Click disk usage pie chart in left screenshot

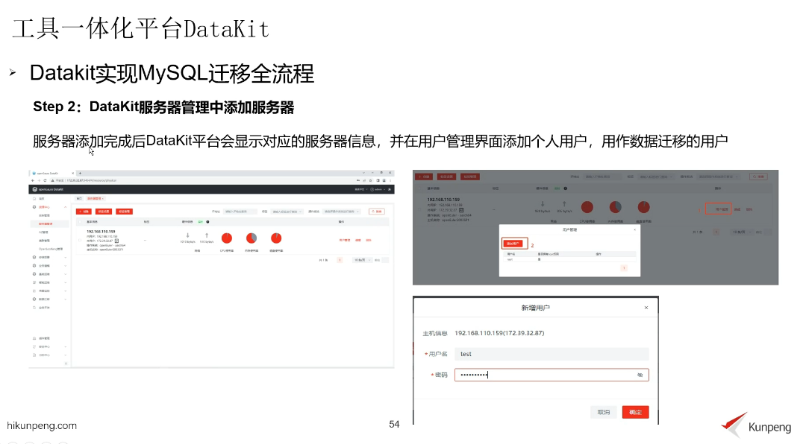[276, 238]
